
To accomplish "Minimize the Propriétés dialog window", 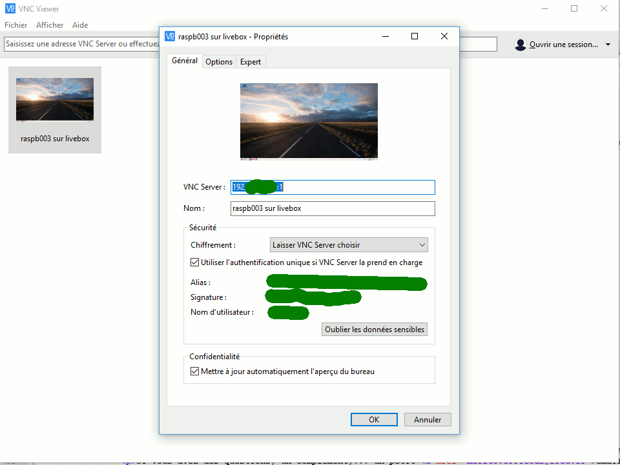I will coord(385,37).
